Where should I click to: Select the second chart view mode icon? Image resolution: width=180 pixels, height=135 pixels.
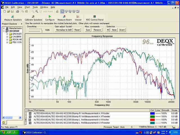tap(66, 11)
